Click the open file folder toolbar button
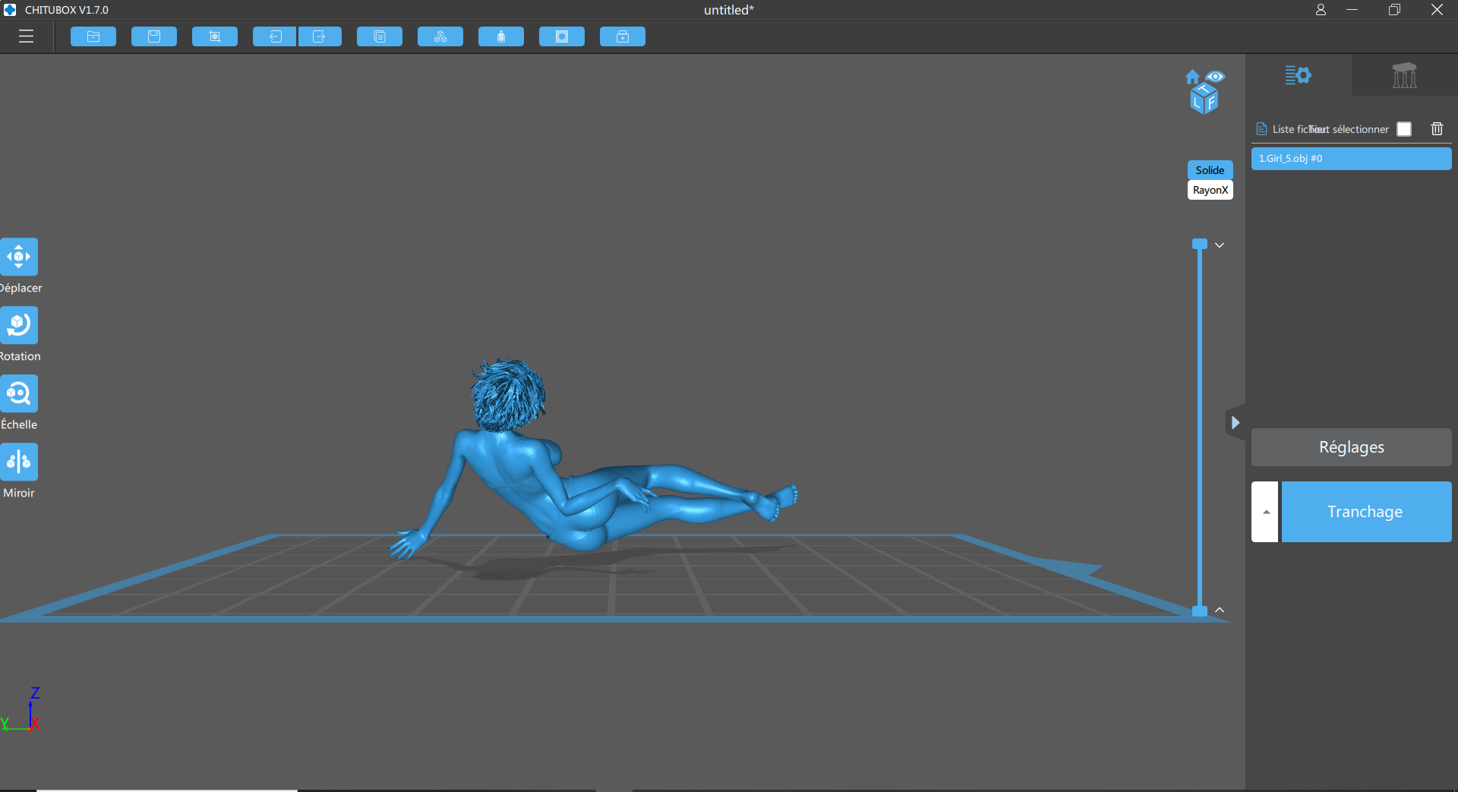The image size is (1458, 792). 93,36
